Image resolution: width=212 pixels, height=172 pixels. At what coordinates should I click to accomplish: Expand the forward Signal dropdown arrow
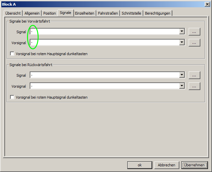click(182, 32)
